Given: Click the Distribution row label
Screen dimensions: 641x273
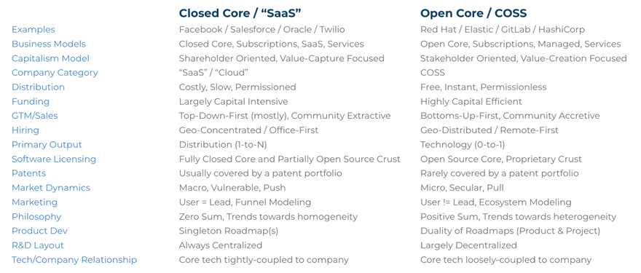Looking at the screenshot, I should tap(38, 87).
